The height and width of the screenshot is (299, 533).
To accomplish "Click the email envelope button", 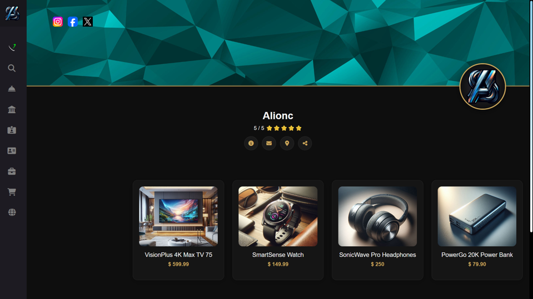I will click(269, 143).
